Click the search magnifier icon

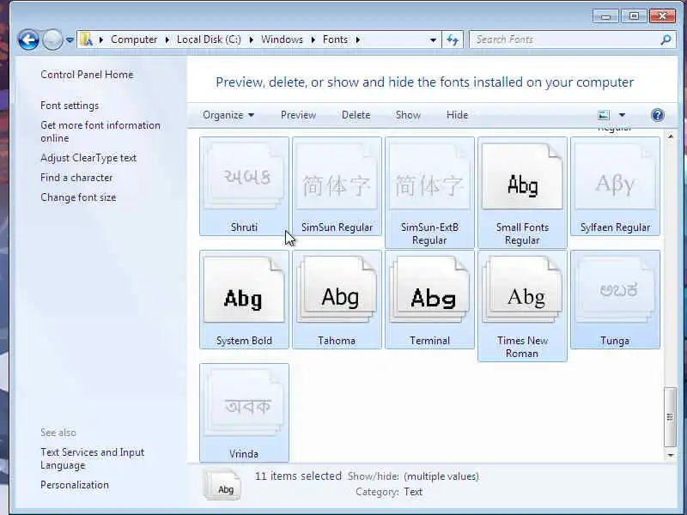point(666,39)
